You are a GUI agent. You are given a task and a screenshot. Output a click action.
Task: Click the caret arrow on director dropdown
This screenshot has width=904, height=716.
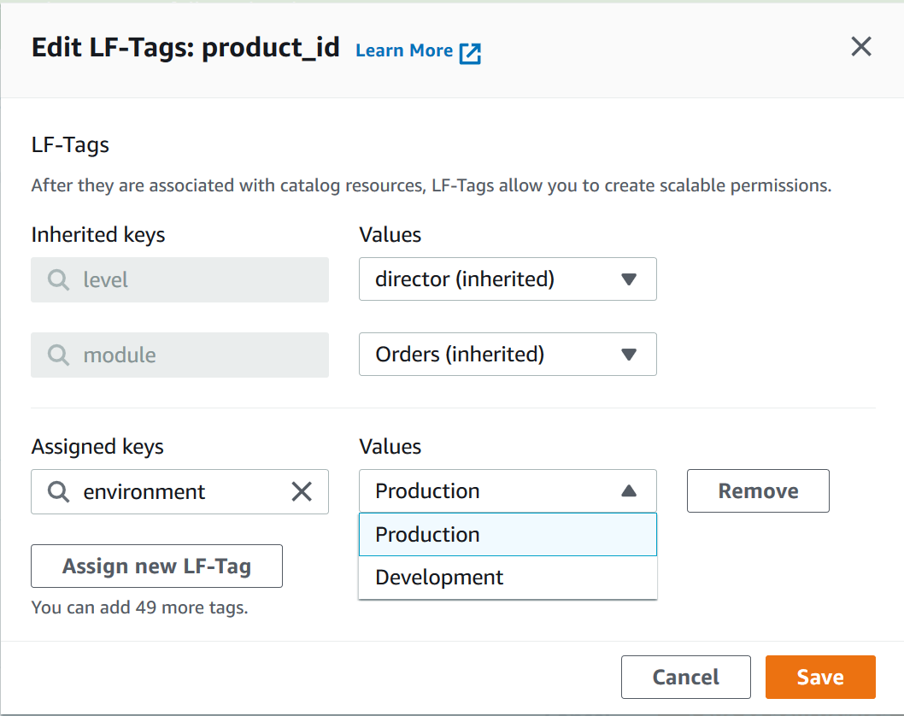click(630, 279)
